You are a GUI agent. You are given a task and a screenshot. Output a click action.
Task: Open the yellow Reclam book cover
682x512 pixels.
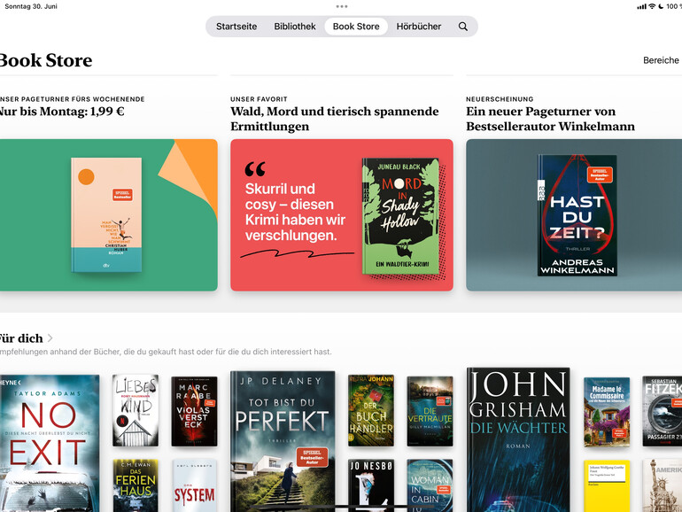click(607, 486)
